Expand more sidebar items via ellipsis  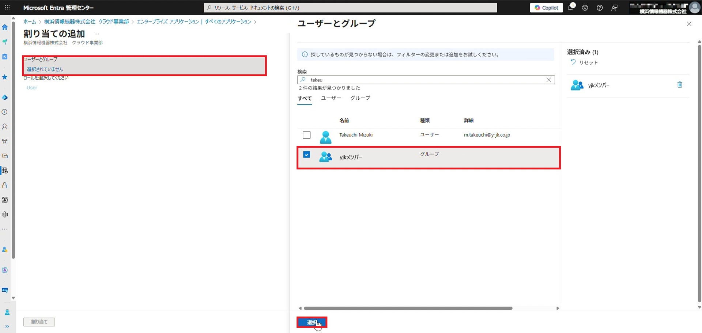[5, 229]
